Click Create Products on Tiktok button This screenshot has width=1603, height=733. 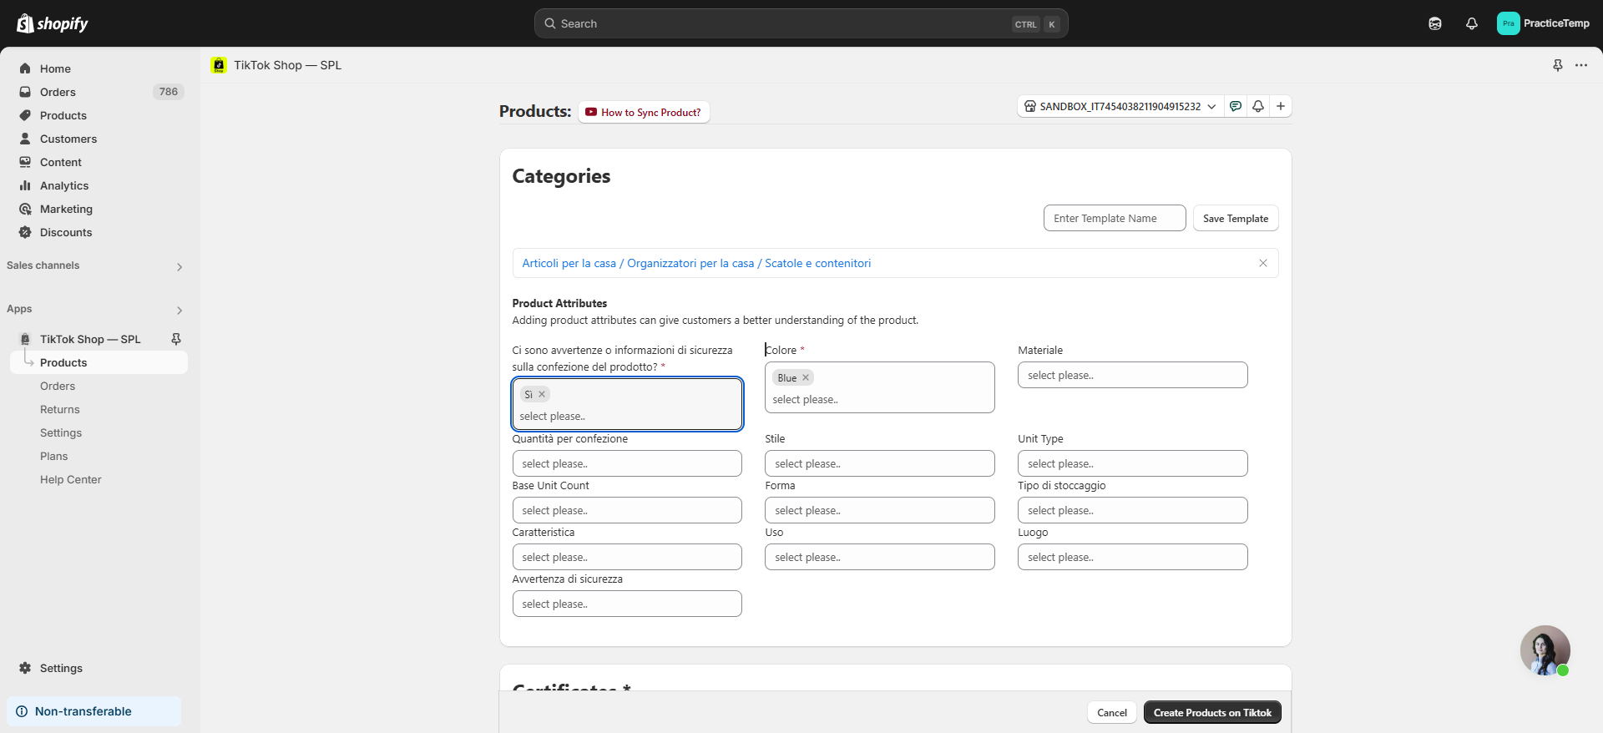(x=1211, y=712)
